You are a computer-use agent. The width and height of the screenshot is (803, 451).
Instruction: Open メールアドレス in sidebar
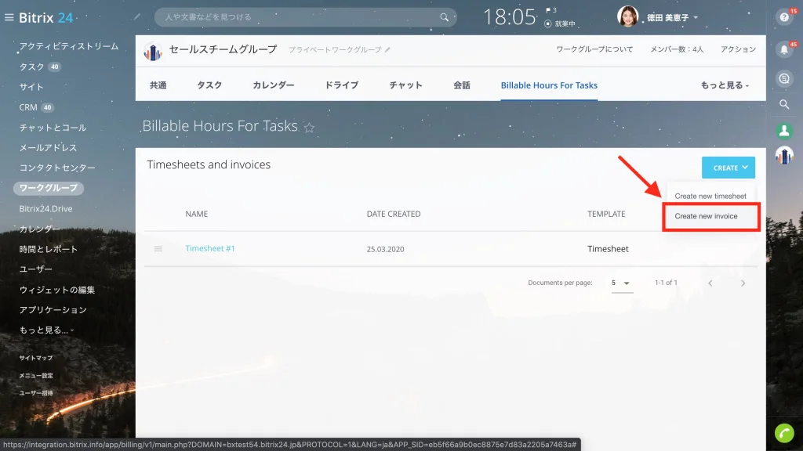tap(48, 148)
